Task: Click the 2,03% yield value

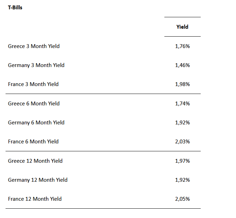Action: click(x=182, y=141)
